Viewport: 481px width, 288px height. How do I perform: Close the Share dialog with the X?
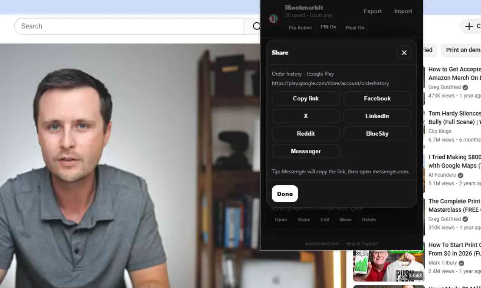pos(404,53)
